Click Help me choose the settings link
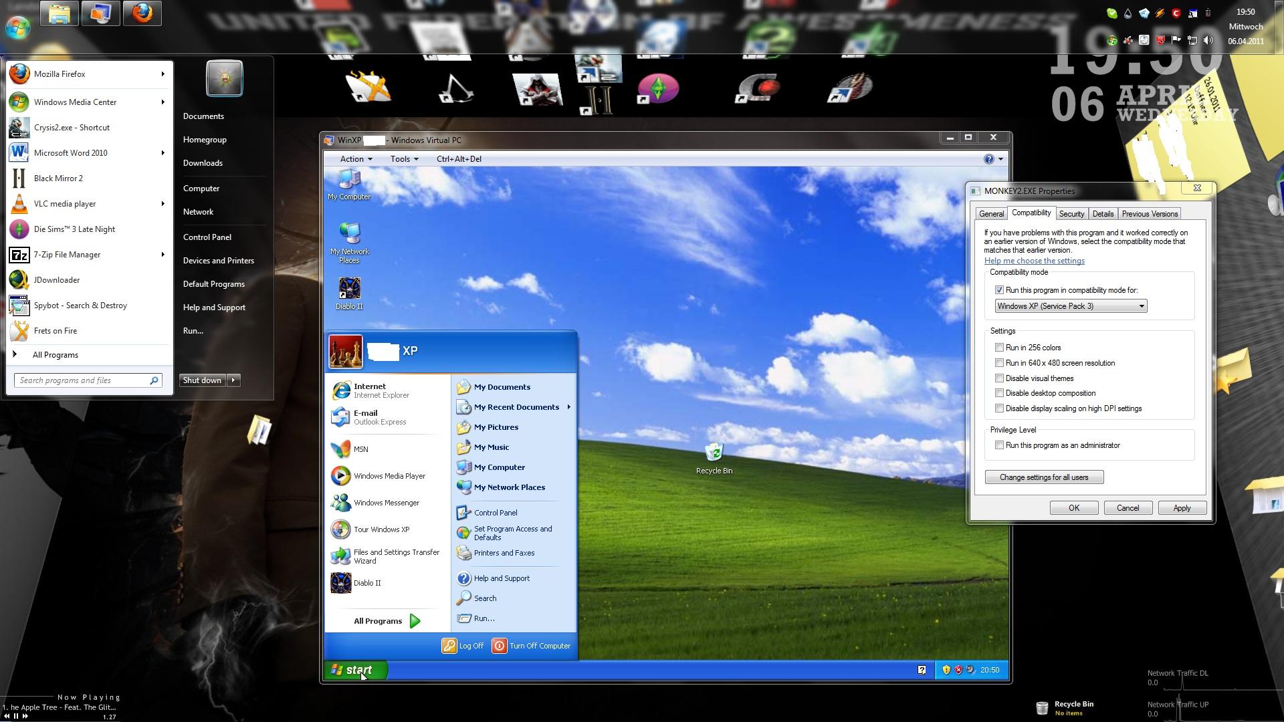This screenshot has width=1284, height=722. point(1034,261)
